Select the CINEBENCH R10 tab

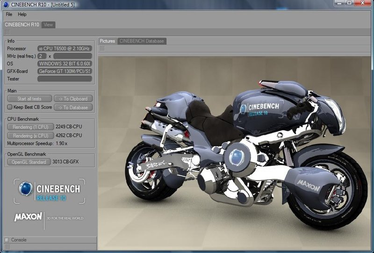(x=22, y=25)
